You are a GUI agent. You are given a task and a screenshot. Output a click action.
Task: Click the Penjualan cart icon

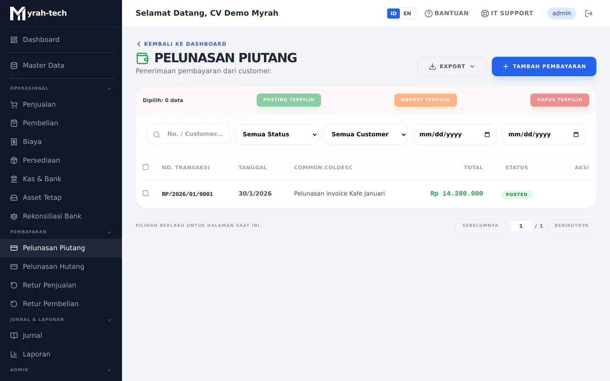click(14, 105)
